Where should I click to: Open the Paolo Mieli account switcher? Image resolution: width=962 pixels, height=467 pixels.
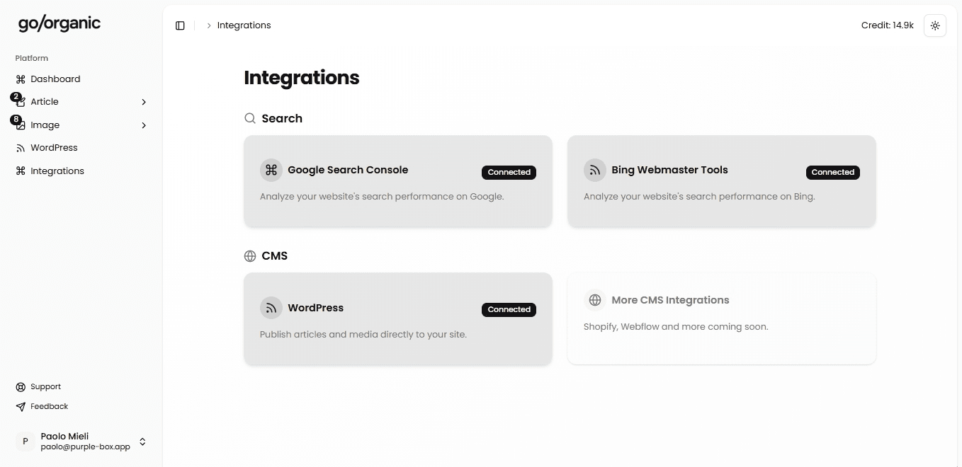pos(142,442)
